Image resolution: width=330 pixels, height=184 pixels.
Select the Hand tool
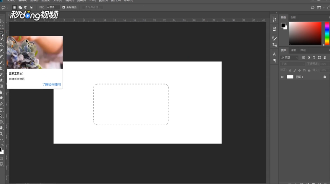tap(2, 128)
